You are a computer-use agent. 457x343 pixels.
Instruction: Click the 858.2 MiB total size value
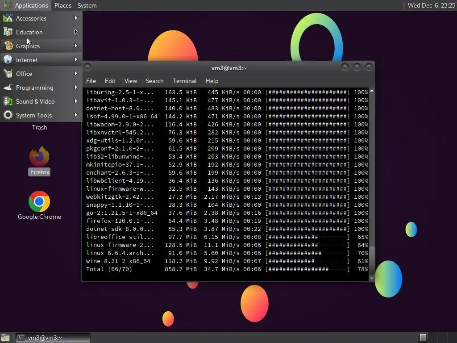click(x=181, y=269)
